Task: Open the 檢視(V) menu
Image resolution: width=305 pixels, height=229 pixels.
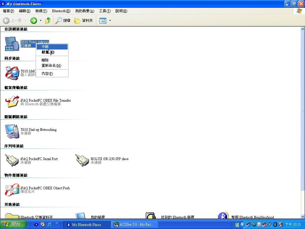Action: point(41,11)
